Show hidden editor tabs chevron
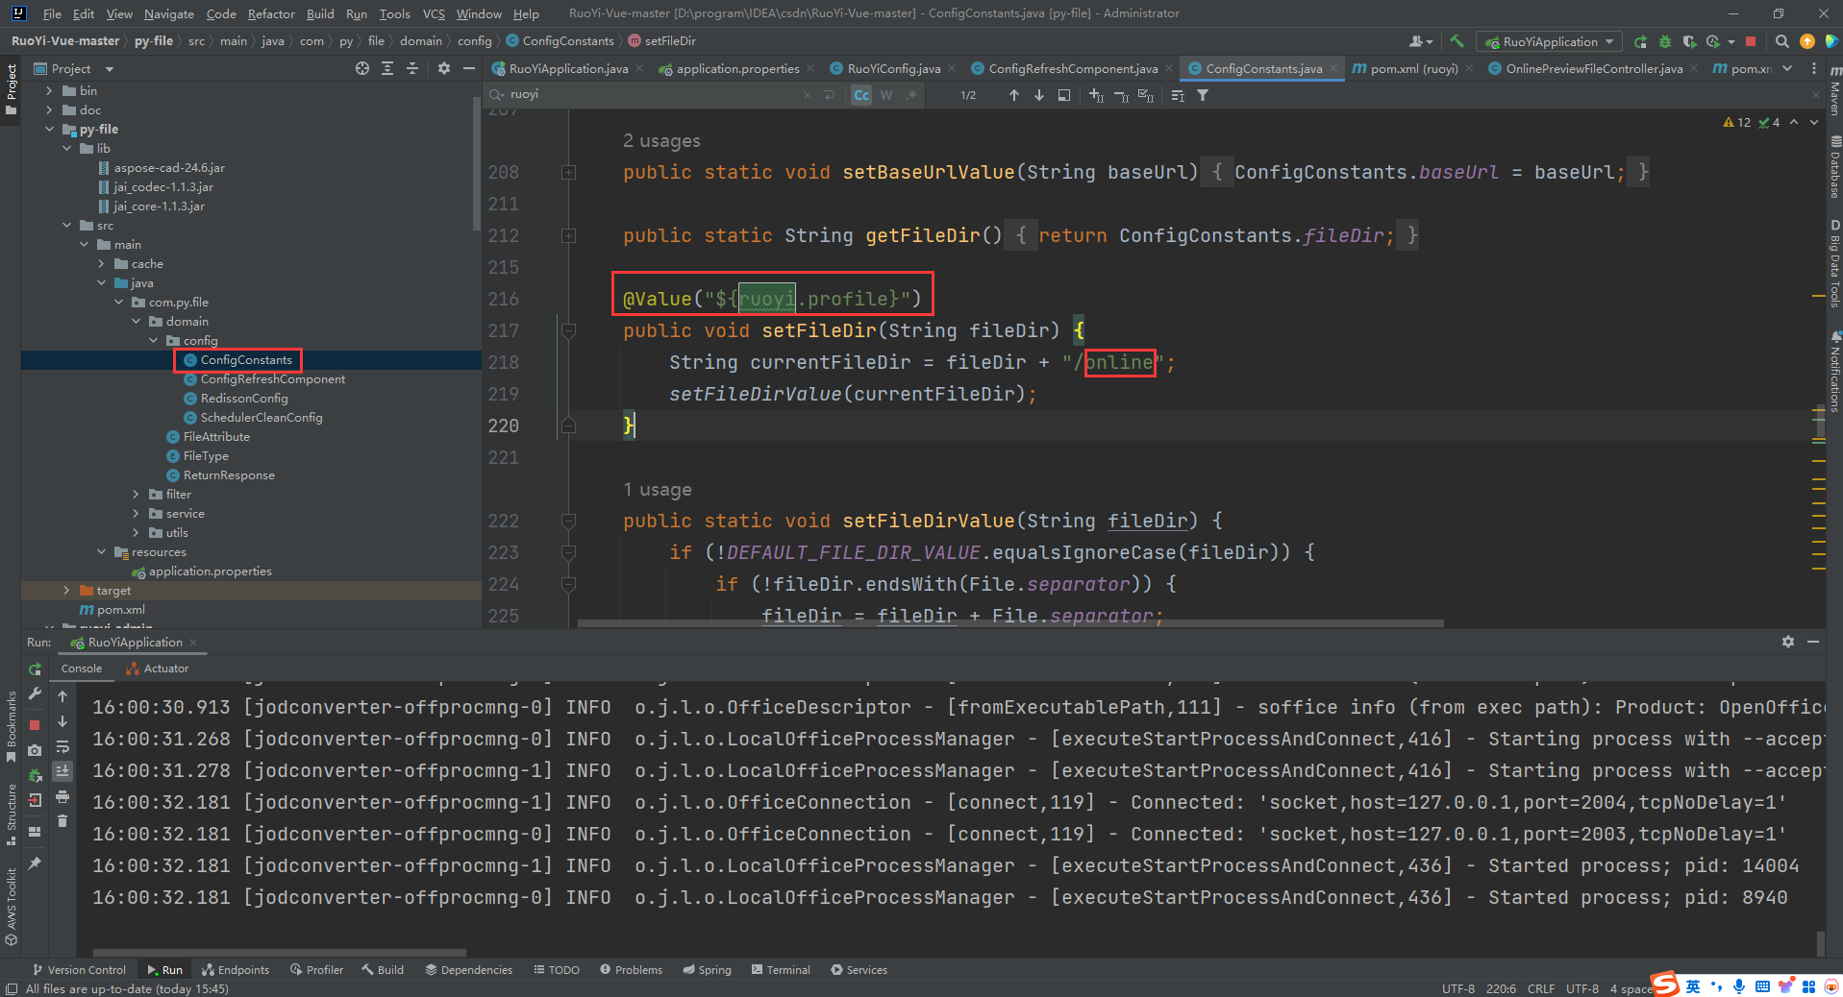The image size is (1843, 997). [x=1787, y=68]
